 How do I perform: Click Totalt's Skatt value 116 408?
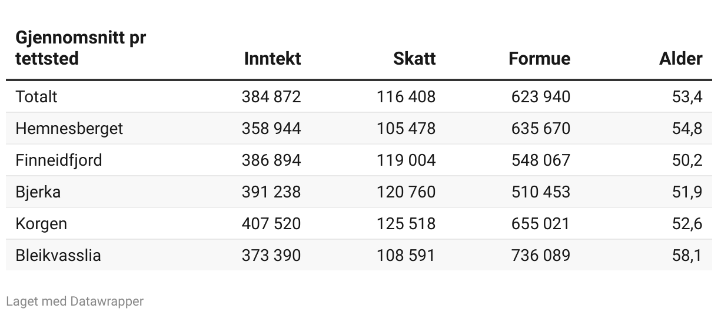(x=406, y=96)
